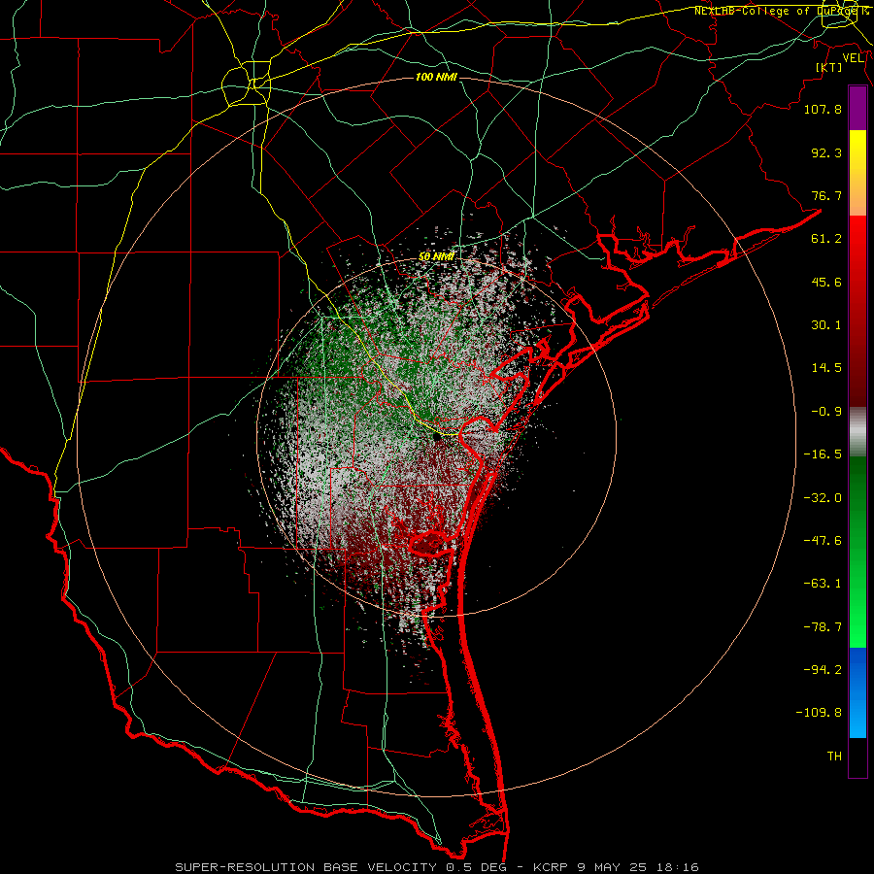Screen dimensions: 874x874
Task: Click the 92.3 legend value
Action: point(826,152)
